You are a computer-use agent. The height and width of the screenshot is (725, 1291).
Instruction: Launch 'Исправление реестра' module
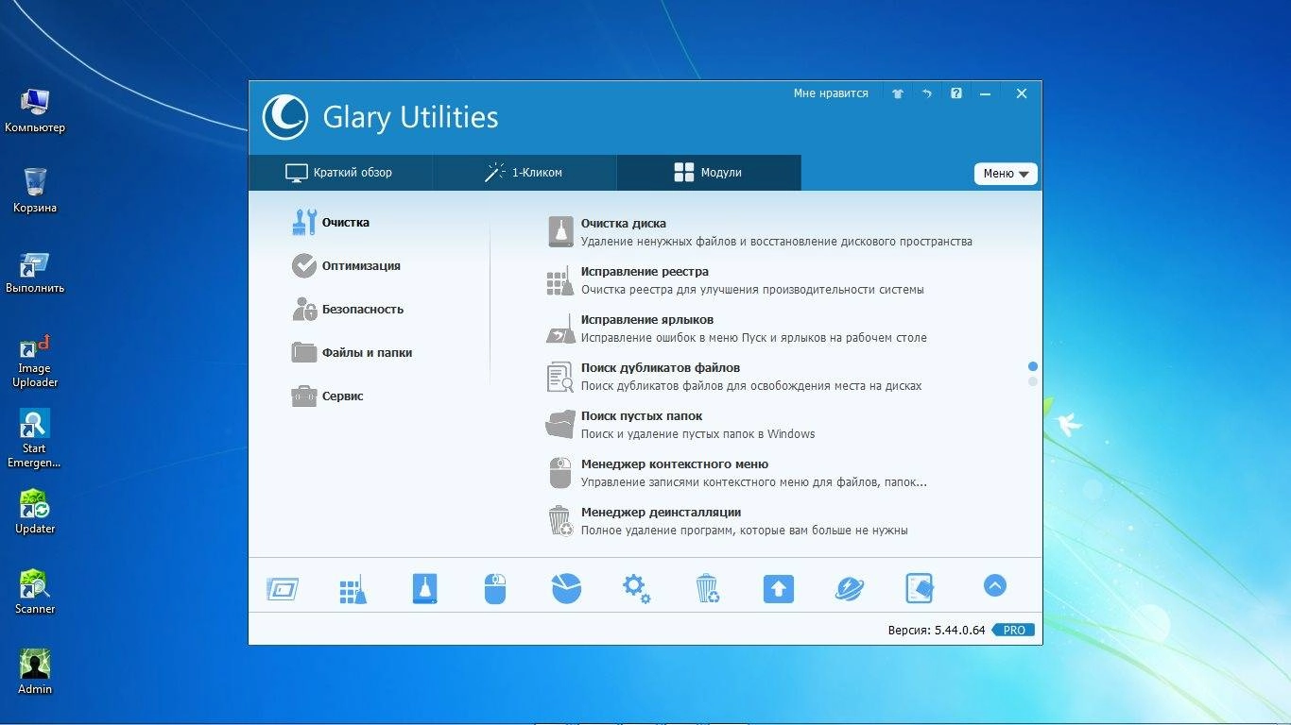click(x=735, y=280)
